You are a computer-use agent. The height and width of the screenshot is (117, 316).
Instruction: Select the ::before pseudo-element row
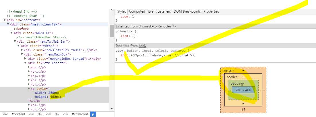point(21,29)
